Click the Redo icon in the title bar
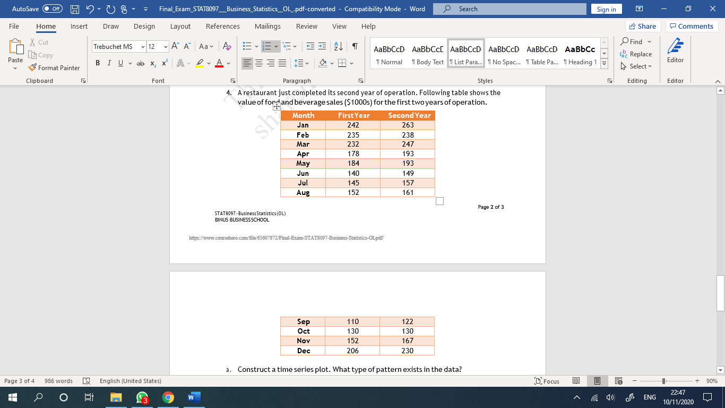The image size is (725, 408). pos(111,9)
